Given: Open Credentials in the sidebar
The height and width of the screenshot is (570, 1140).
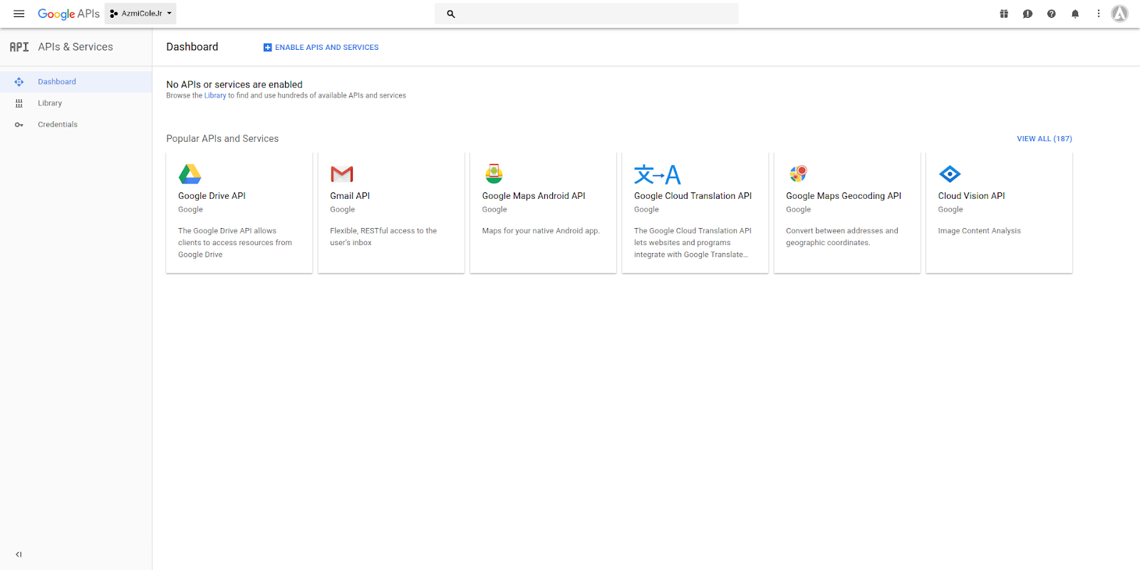Looking at the screenshot, I should (x=58, y=125).
